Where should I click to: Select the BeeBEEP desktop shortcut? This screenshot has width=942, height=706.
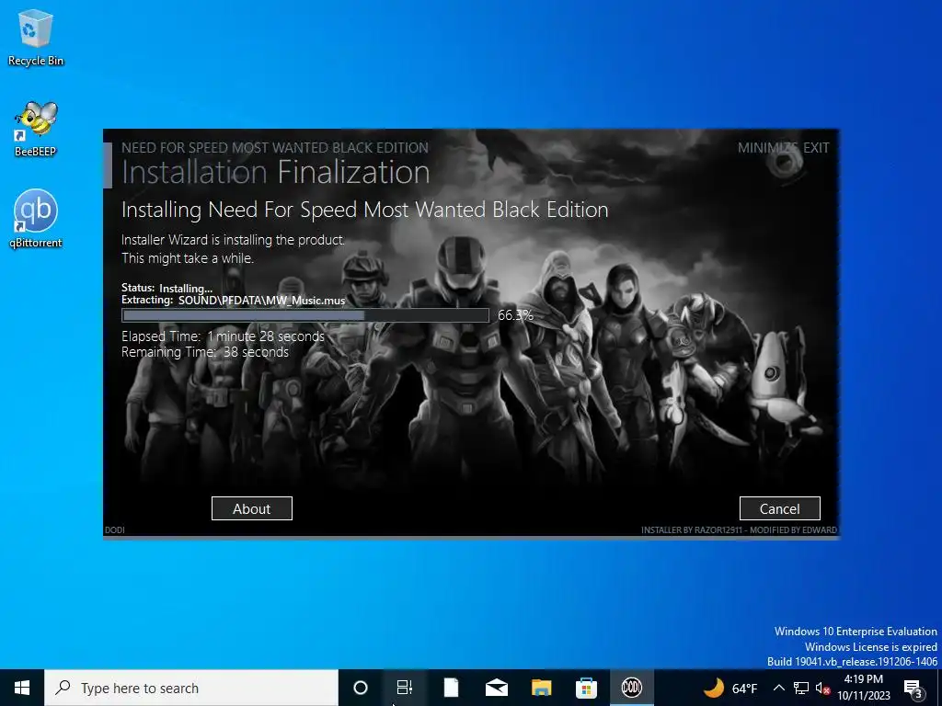coord(36,129)
